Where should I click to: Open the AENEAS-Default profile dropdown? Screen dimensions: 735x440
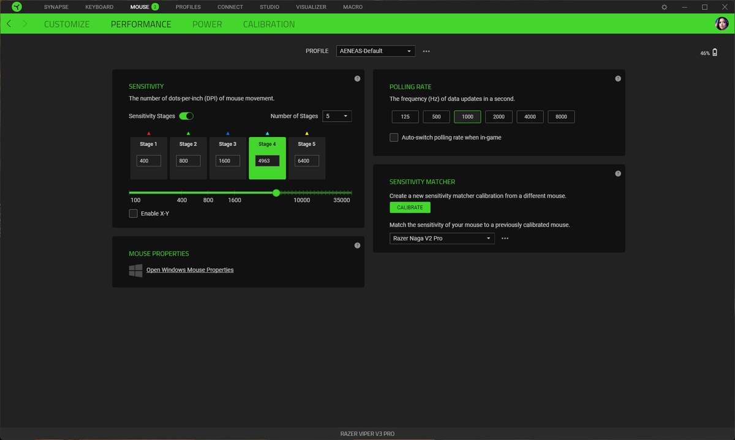(375, 51)
